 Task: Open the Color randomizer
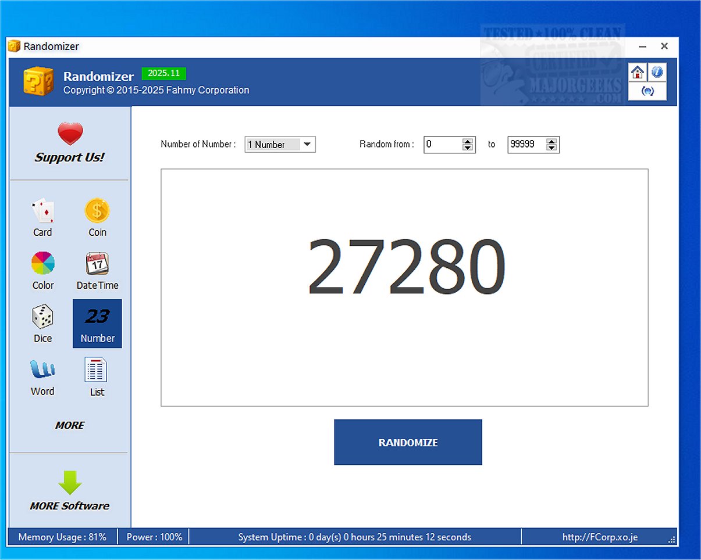click(x=42, y=271)
